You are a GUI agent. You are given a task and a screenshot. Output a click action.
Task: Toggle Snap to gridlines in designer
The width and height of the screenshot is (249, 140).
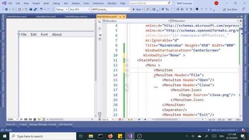(x=30, y=119)
